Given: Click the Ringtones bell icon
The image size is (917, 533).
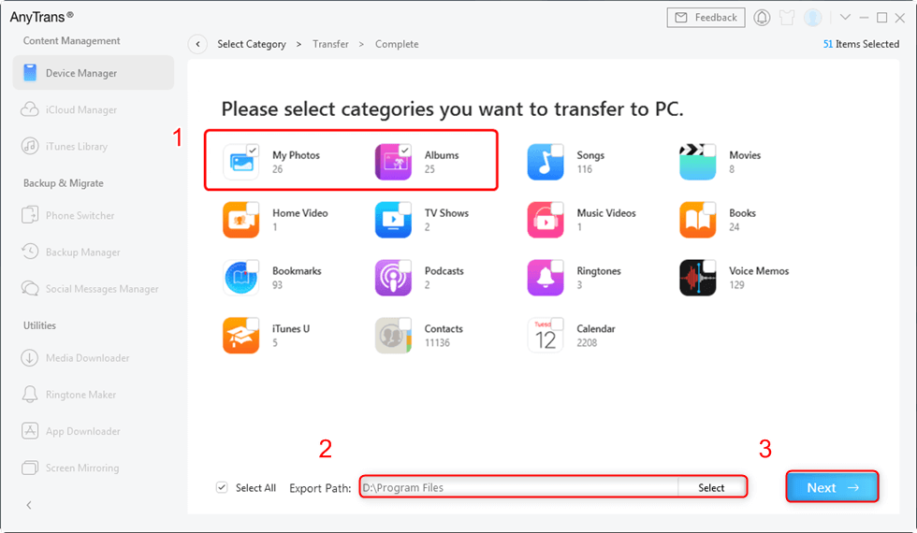Looking at the screenshot, I should point(545,278).
